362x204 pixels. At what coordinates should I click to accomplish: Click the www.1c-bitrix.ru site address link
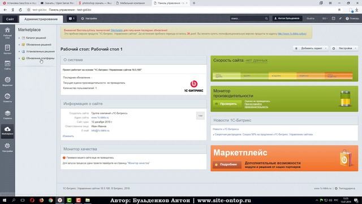100,117
